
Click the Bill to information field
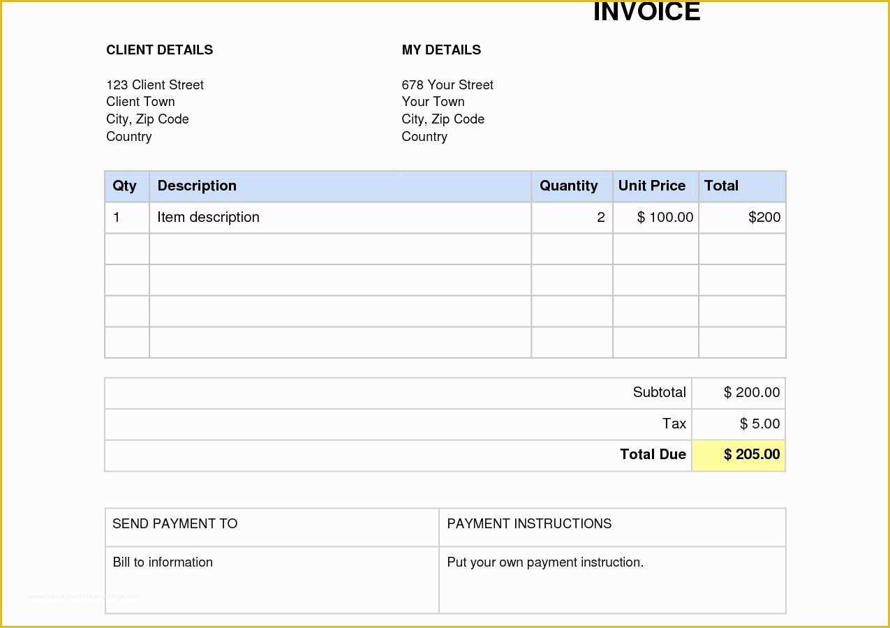tap(163, 562)
